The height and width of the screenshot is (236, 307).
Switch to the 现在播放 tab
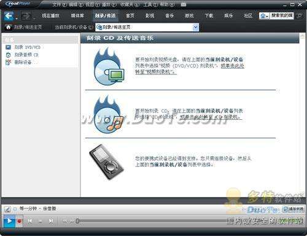tap(50, 16)
